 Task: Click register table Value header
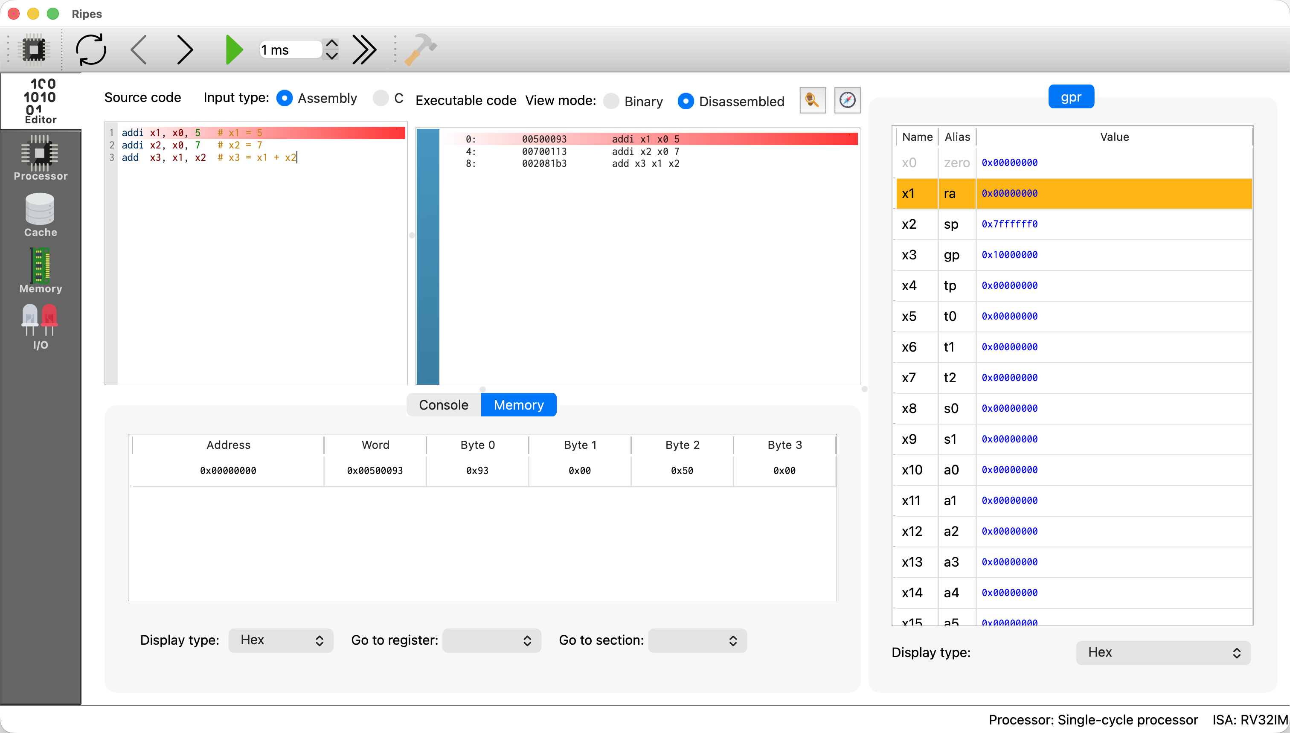[x=1114, y=137]
